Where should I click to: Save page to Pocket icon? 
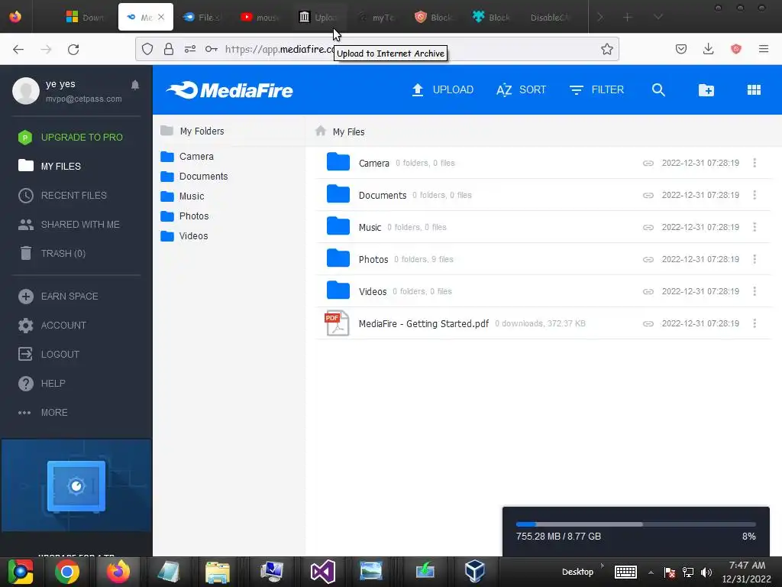(681, 49)
